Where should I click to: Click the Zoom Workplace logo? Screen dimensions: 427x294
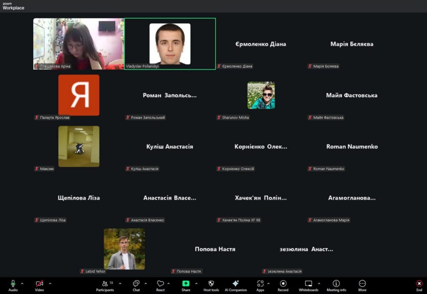coord(13,6)
